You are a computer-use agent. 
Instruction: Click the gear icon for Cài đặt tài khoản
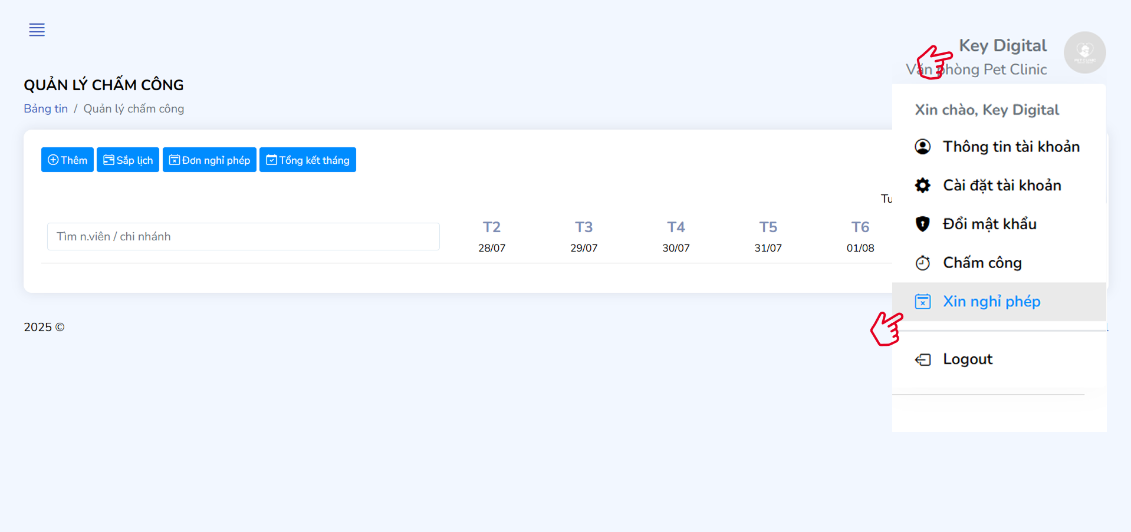tap(922, 186)
